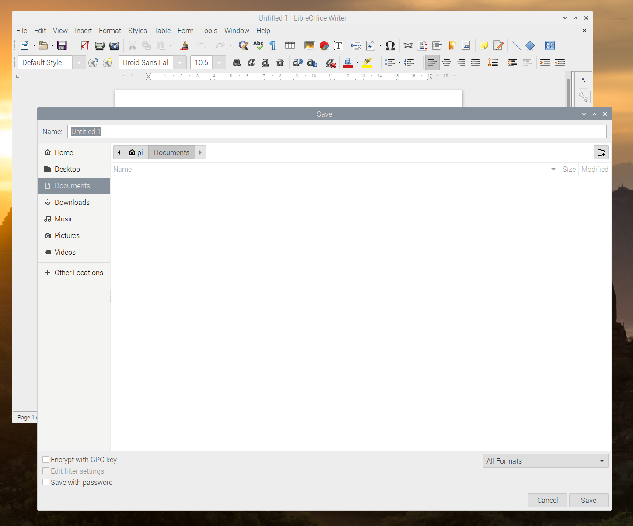Screen dimensions: 633x526
Task: Expand the Default Style paragraph dropdown
Action: [79, 62]
